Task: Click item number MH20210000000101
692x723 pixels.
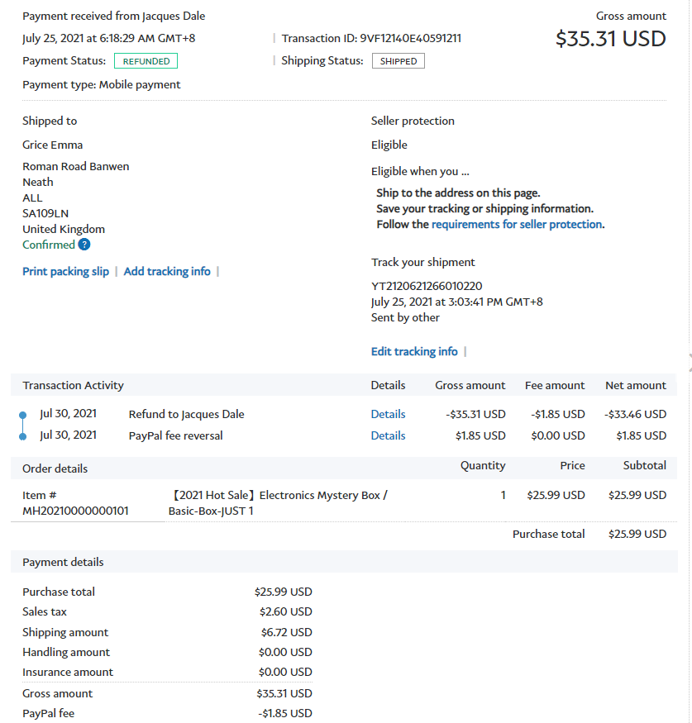Action: (x=75, y=511)
